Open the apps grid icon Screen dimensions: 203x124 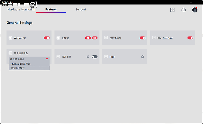pos(172,10)
